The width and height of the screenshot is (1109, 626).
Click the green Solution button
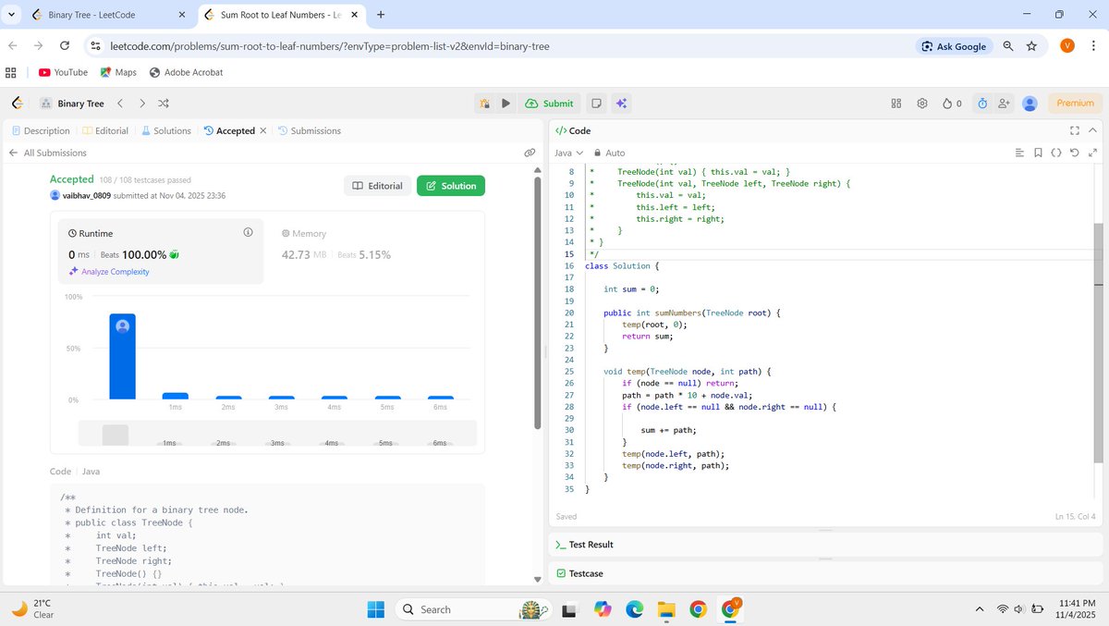pyautogui.click(x=451, y=186)
